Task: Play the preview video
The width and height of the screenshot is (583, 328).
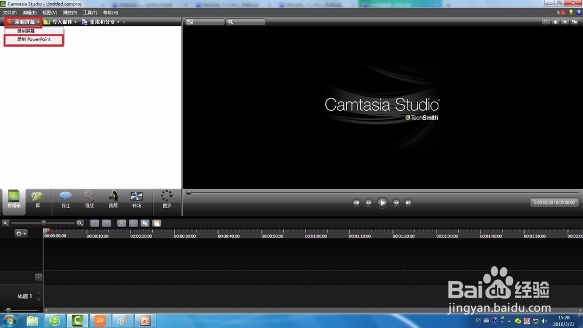Action: click(x=382, y=202)
